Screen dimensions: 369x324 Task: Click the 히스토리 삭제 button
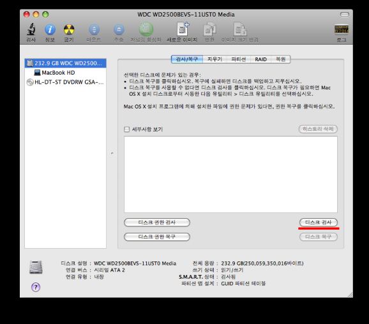(x=318, y=129)
